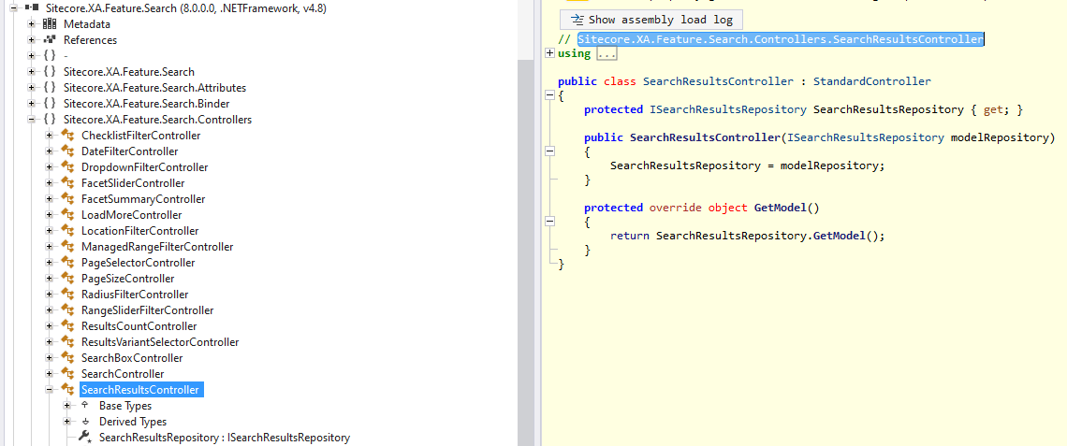Click the SearchBoxController class icon
The width and height of the screenshot is (1067, 446).
pos(67,357)
